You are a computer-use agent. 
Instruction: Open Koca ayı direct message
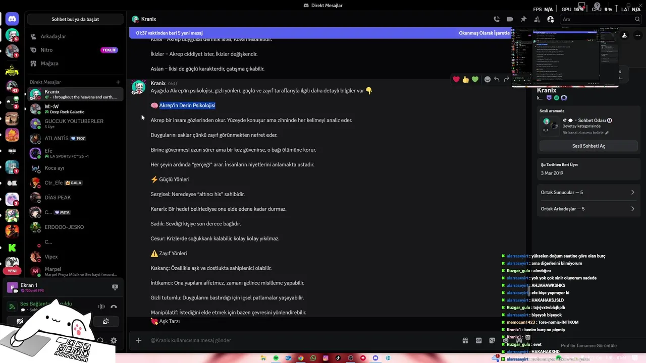75,168
